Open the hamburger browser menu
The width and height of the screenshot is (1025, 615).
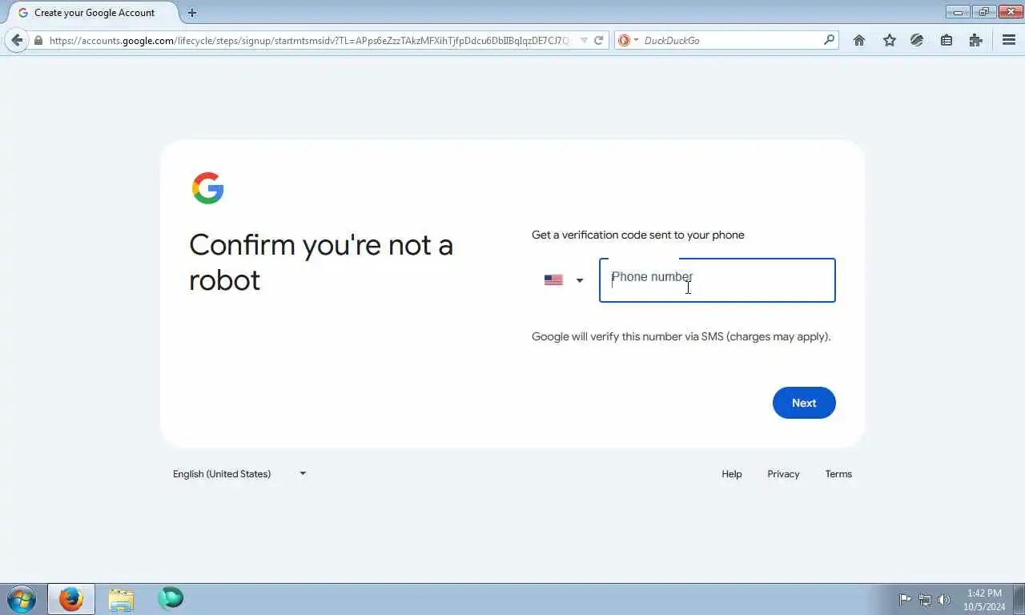[x=1009, y=40]
